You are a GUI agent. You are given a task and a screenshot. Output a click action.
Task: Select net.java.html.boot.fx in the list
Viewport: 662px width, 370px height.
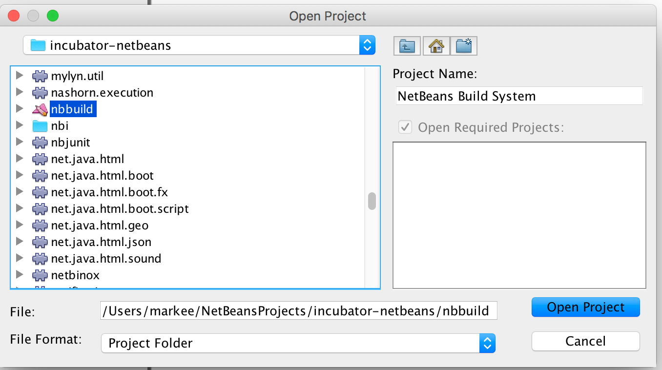(109, 192)
